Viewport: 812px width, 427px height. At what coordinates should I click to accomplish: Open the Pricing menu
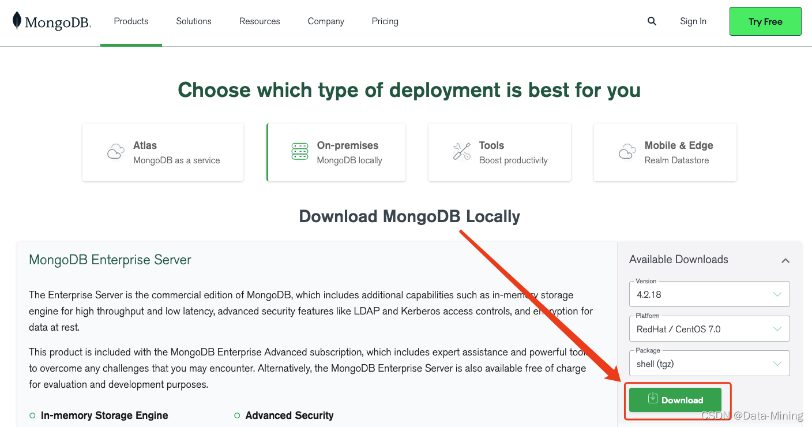(385, 21)
